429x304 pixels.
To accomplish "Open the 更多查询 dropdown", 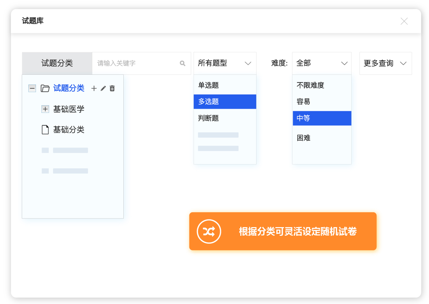I will pos(385,63).
